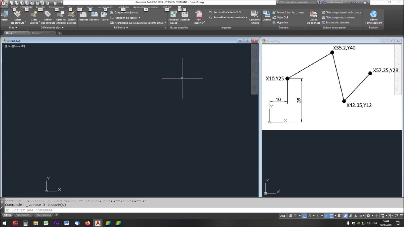The width and height of the screenshot is (404, 227).
Task: Open Firefox from the taskbar
Action: point(87,223)
